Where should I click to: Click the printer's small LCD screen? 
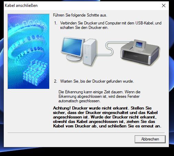(x=139, y=44)
